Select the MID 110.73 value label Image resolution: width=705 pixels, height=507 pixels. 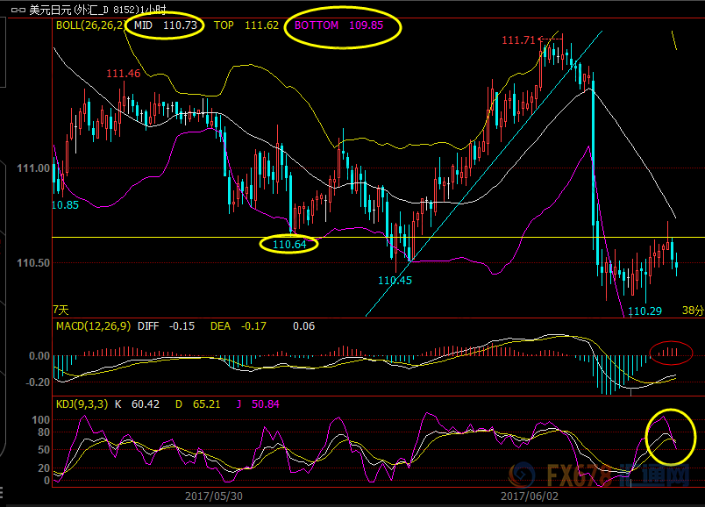[166, 26]
